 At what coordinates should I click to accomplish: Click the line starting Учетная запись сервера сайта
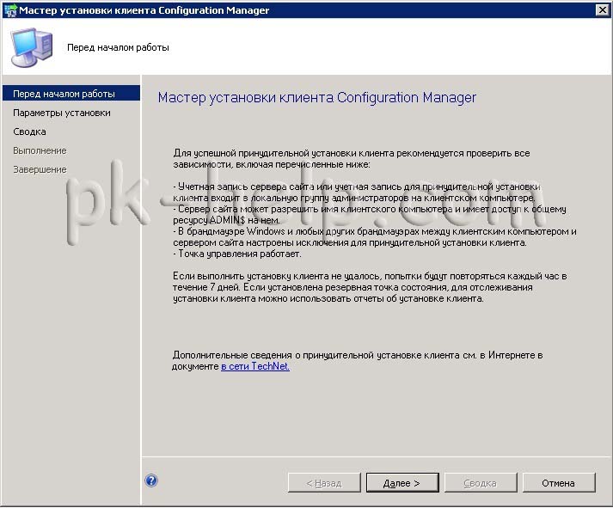[357, 192]
